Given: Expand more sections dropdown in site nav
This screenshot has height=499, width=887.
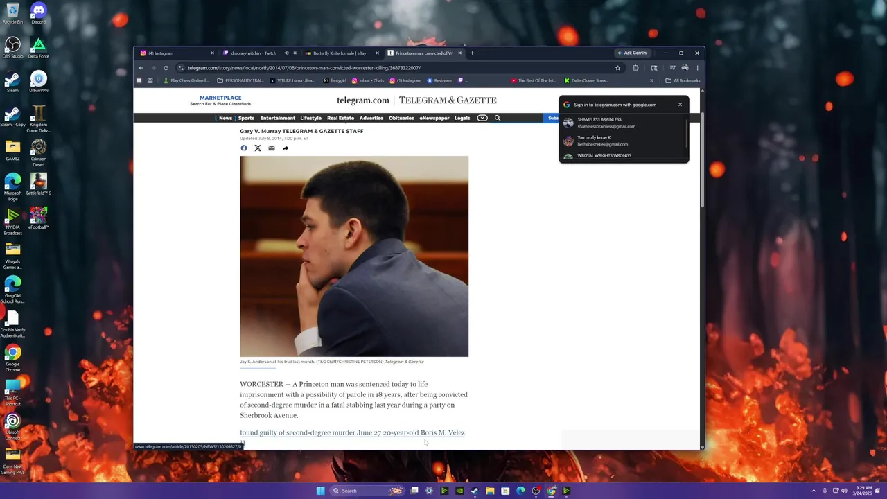Looking at the screenshot, I should 482,118.
